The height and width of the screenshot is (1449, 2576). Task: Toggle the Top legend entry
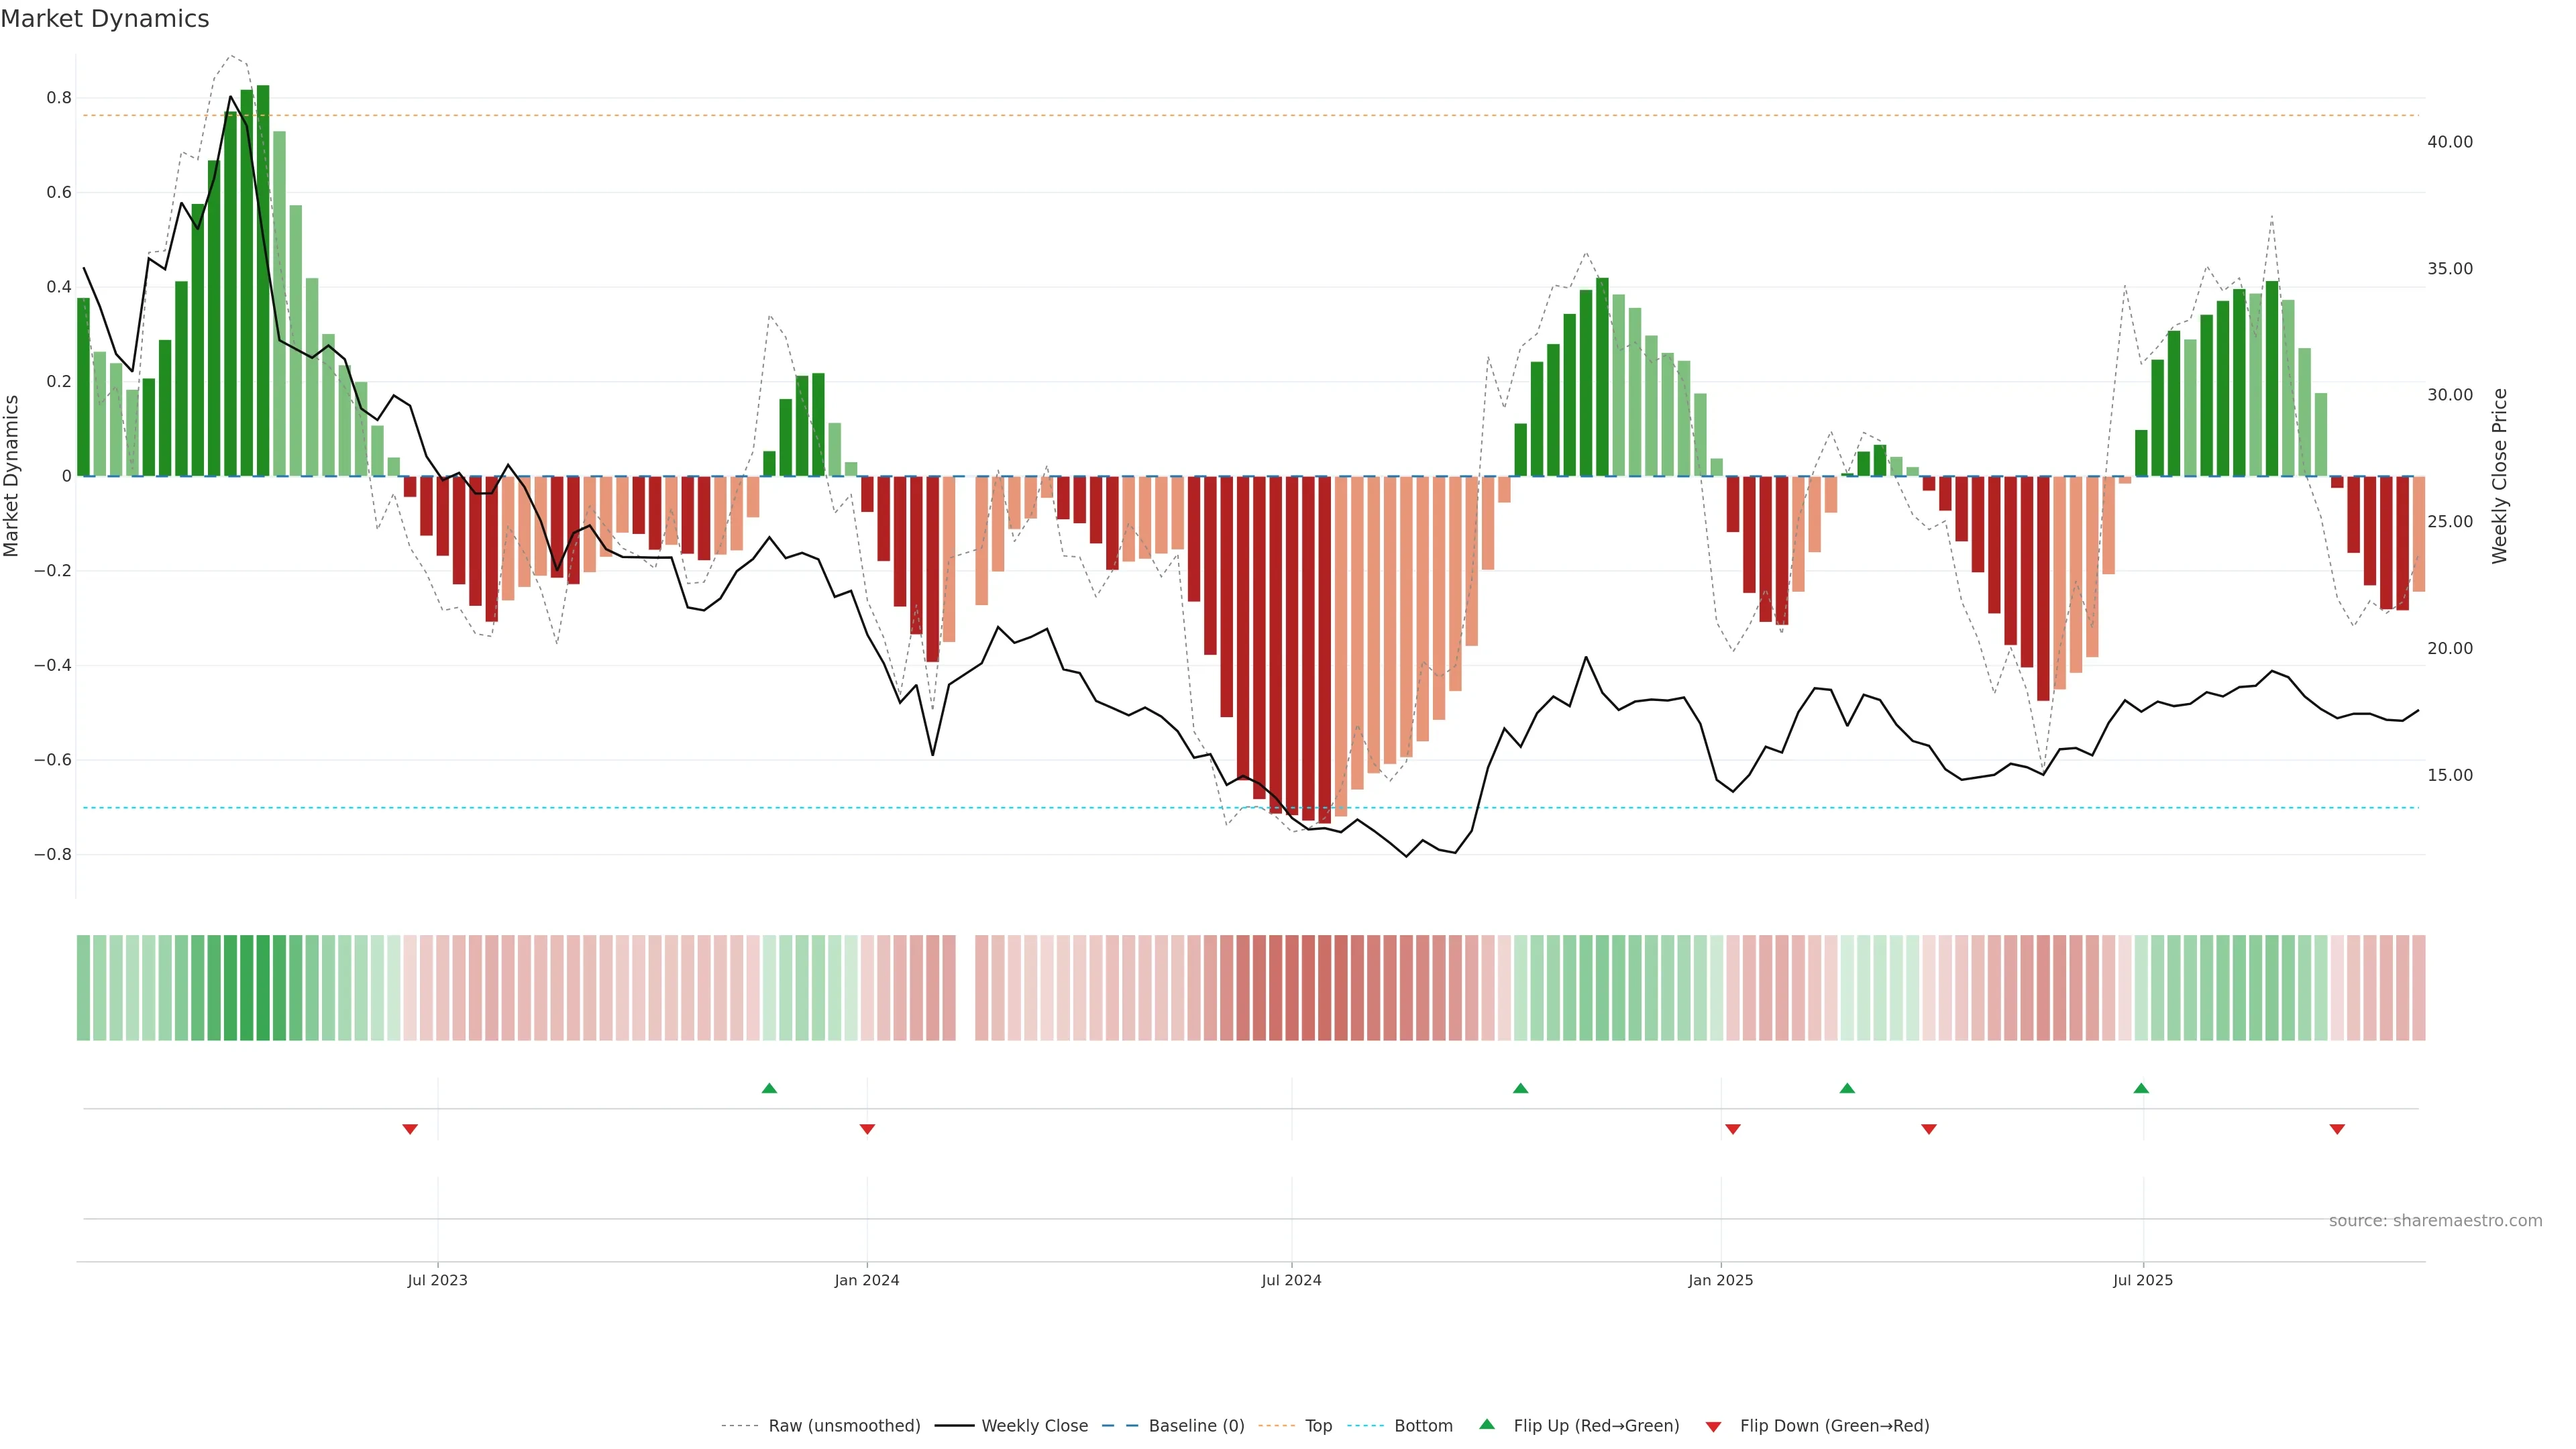1318,1426
